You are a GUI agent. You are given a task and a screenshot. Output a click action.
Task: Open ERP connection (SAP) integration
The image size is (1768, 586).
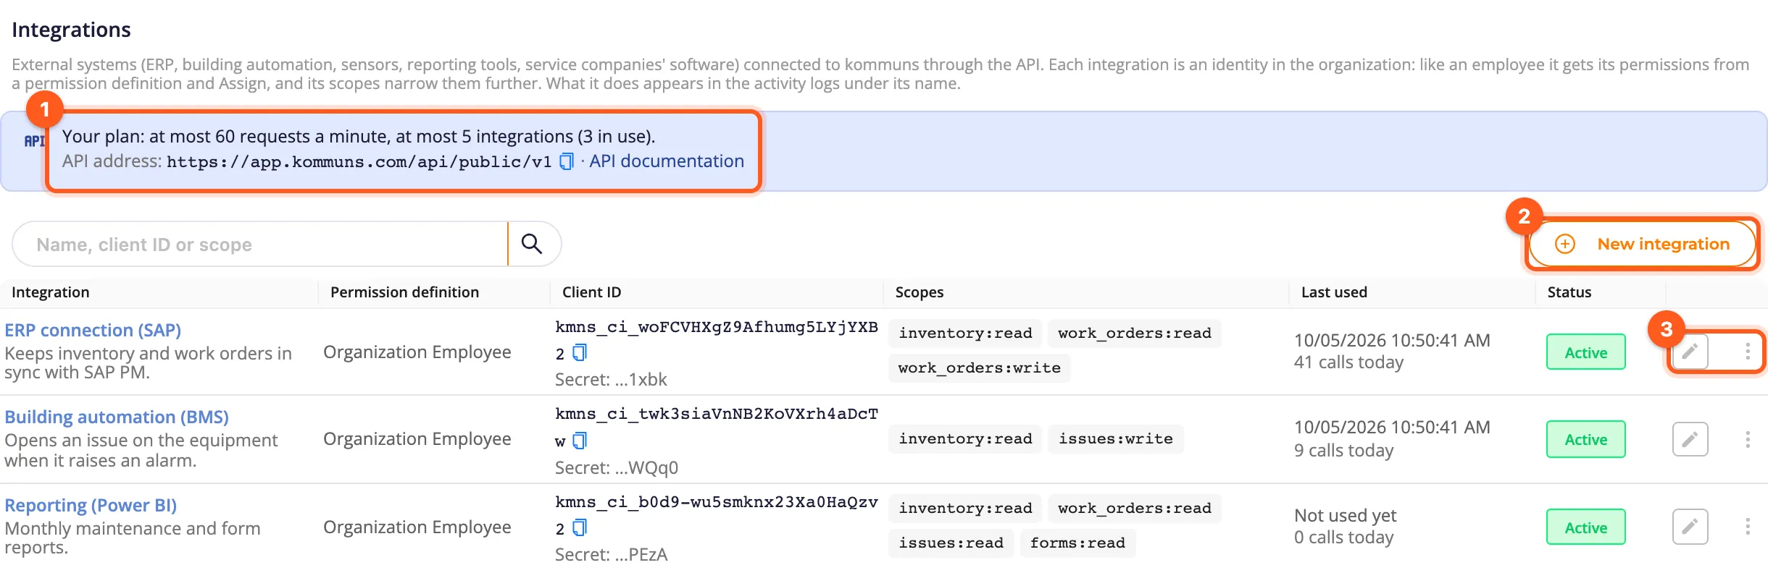click(x=93, y=330)
